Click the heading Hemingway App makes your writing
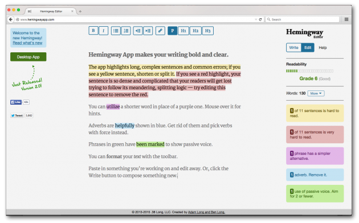 point(158,55)
